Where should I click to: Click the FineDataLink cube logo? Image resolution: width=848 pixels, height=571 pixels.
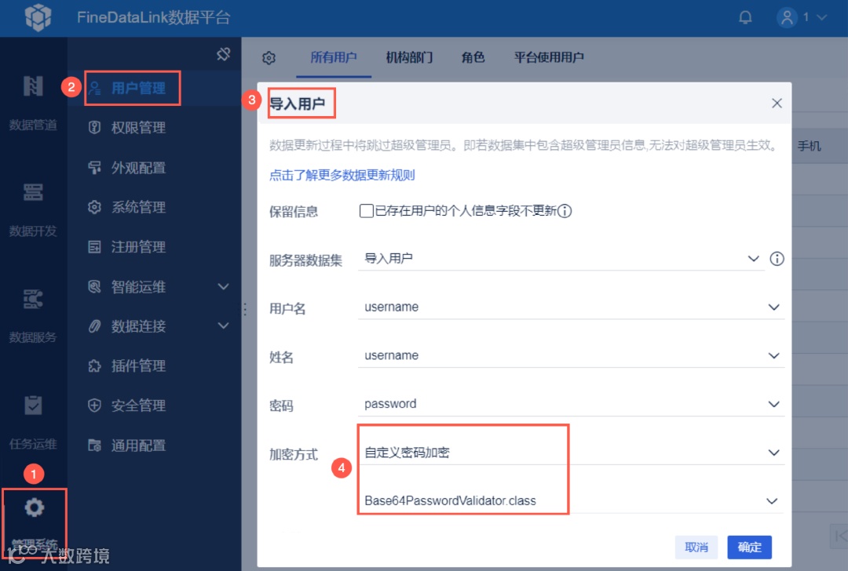(x=38, y=17)
